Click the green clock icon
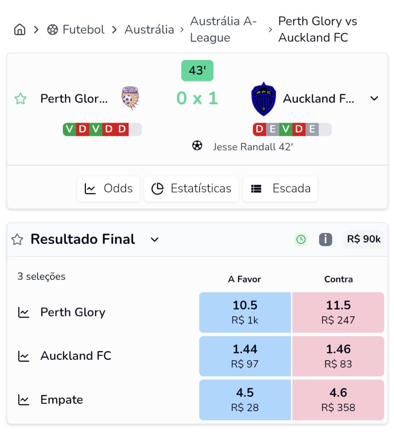This screenshot has height=444, width=394. pos(301,239)
